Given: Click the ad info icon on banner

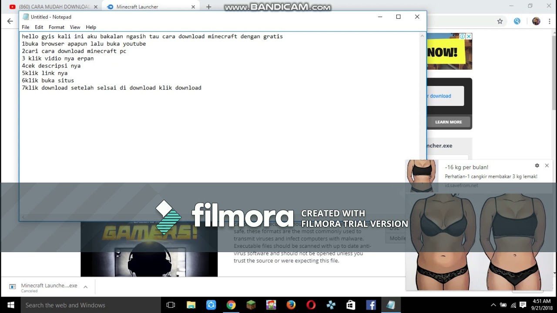Looking at the screenshot, I should 463,37.
